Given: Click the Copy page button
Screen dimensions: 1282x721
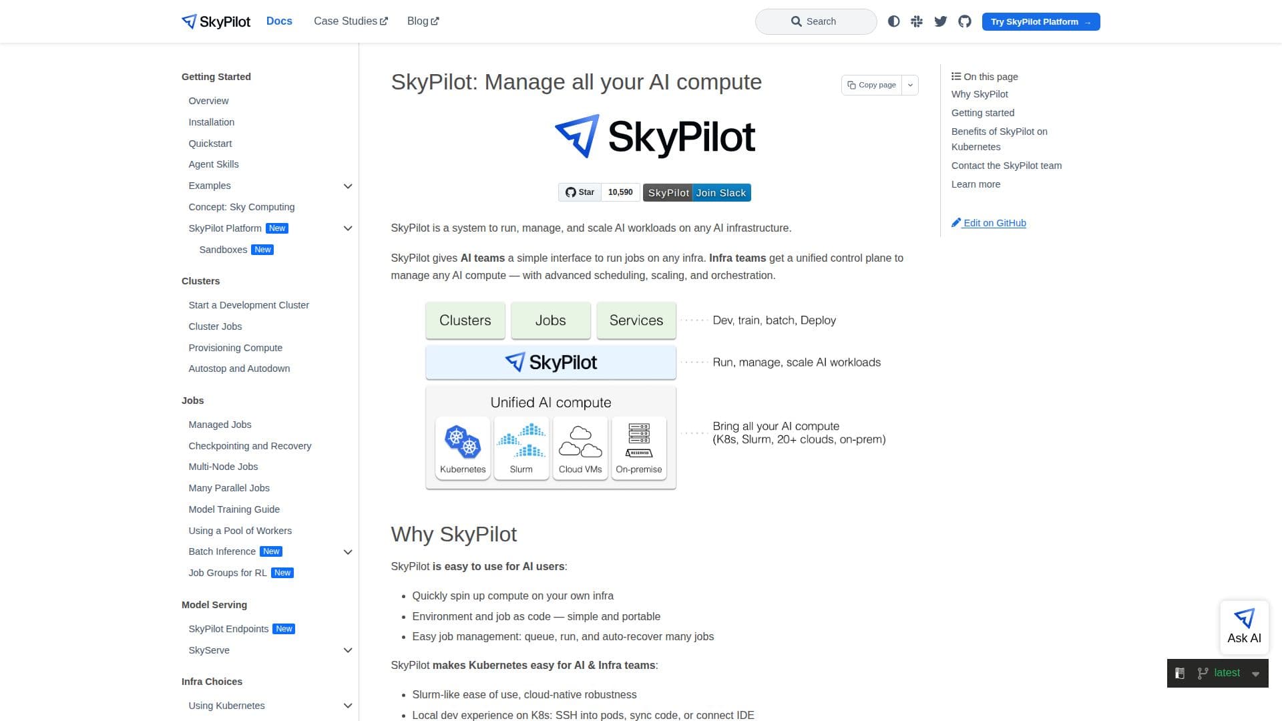Looking at the screenshot, I should [871, 85].
